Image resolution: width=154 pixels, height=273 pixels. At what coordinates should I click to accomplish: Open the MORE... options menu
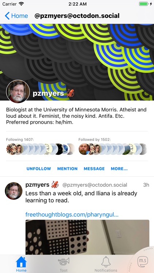pyautogui.click(x=119, y=169)
